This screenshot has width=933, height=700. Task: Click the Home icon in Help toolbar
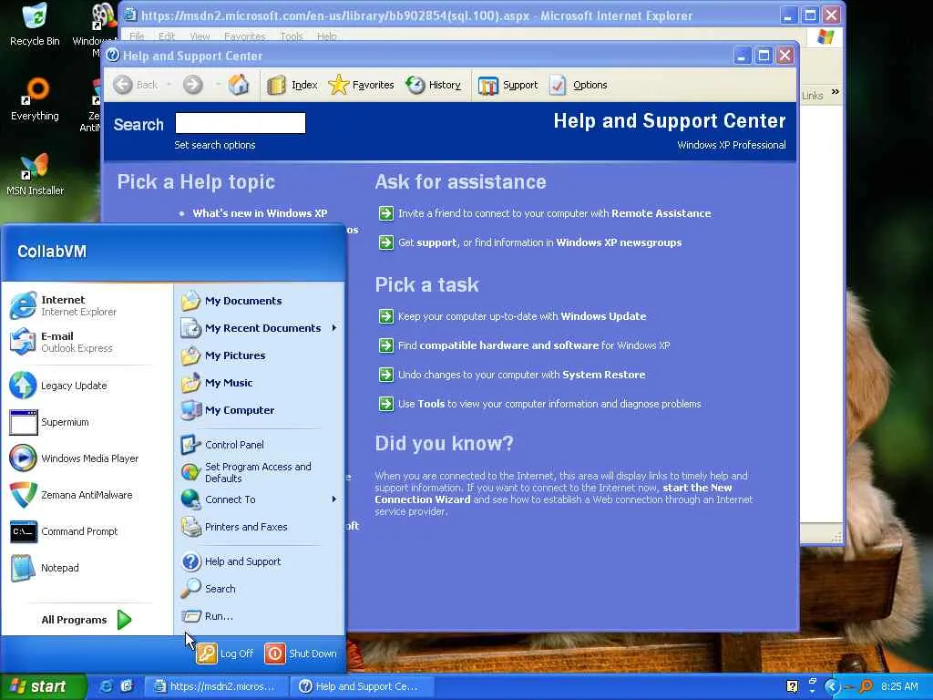coord(239,85)
